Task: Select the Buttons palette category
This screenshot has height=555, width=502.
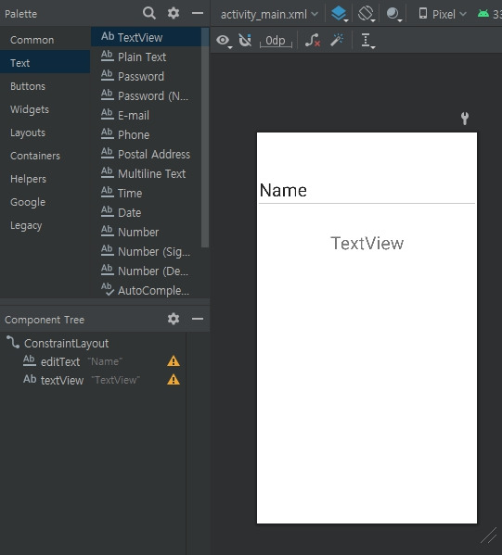Action: [28, 86]
